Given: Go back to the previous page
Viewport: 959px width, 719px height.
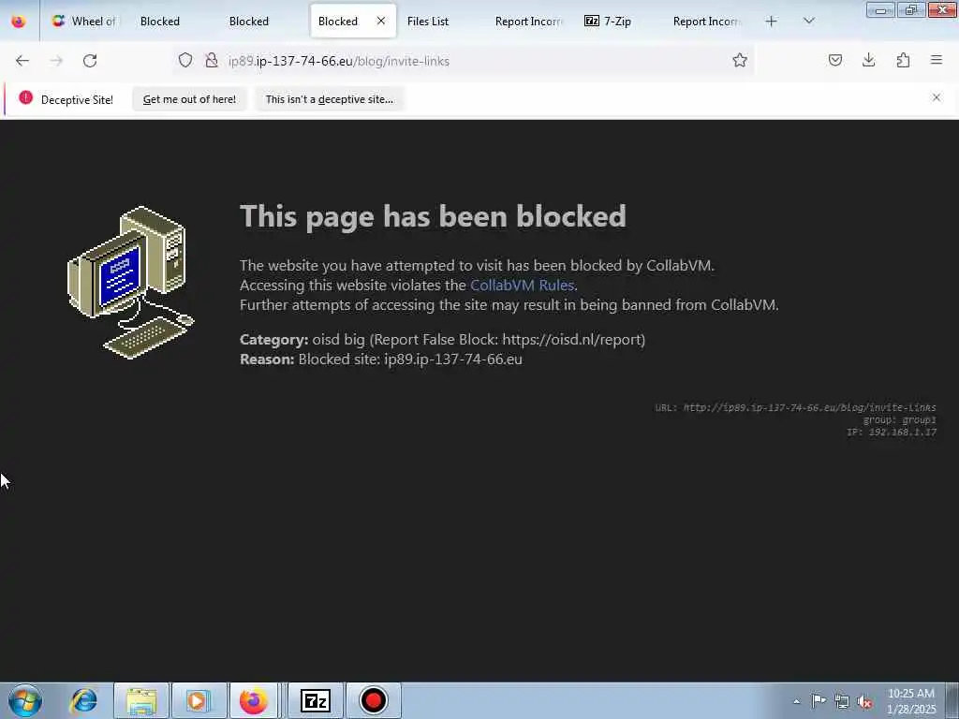Looking at the screenshot, I should click(x=22, y=61).
